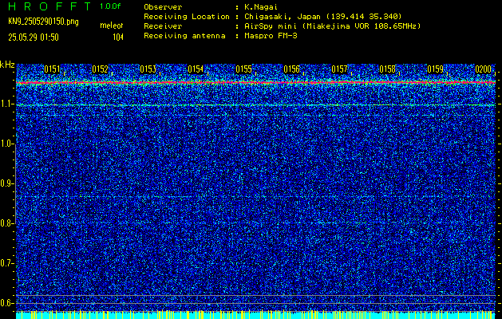This screenshot has width=502, height=319.
Task: Click the 0159 time marker
Action: [x=435, y=69]
